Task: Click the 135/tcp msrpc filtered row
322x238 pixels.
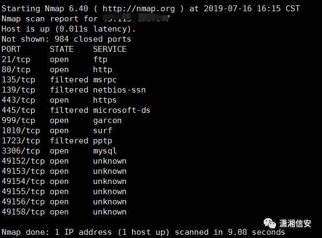Action: coord(59,80)
